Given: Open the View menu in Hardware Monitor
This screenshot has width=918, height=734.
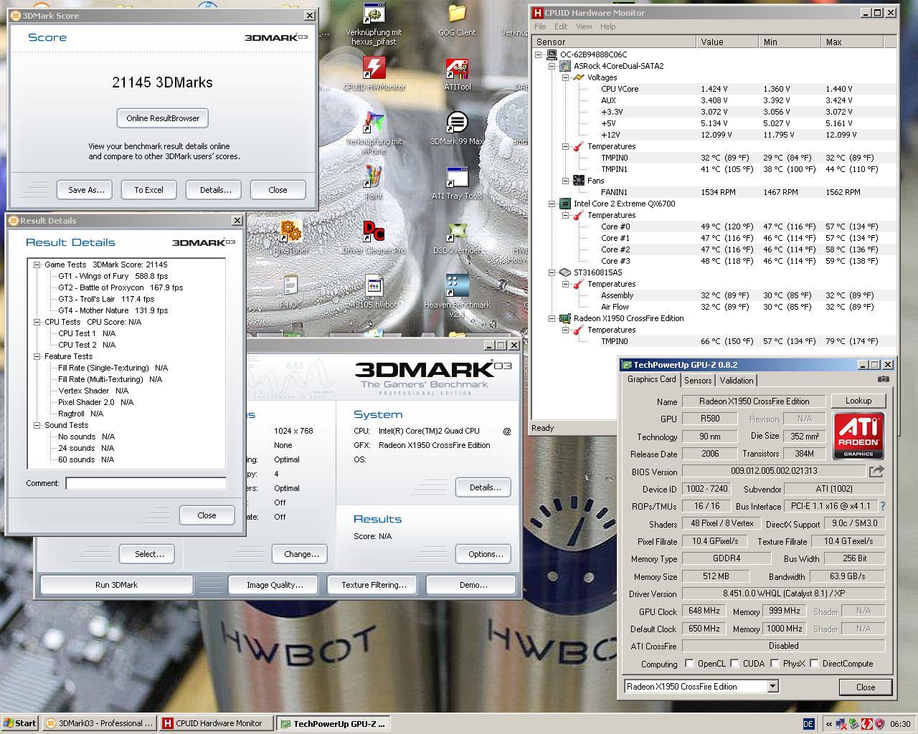Looking at the screenshot, I should click(x=584, y=27).
